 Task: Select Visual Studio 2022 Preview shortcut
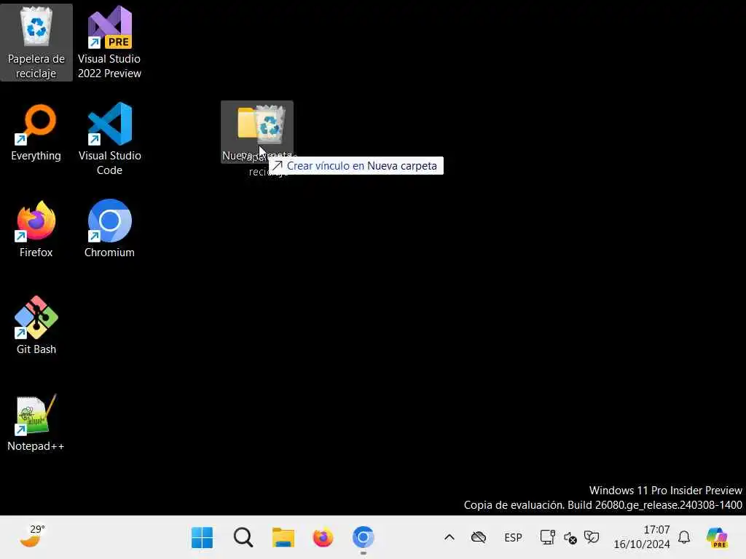109,43
